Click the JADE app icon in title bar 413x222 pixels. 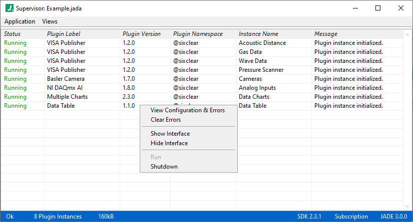[10, 8]
